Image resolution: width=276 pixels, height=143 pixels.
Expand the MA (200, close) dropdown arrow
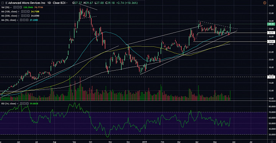(x=19, y=16)
